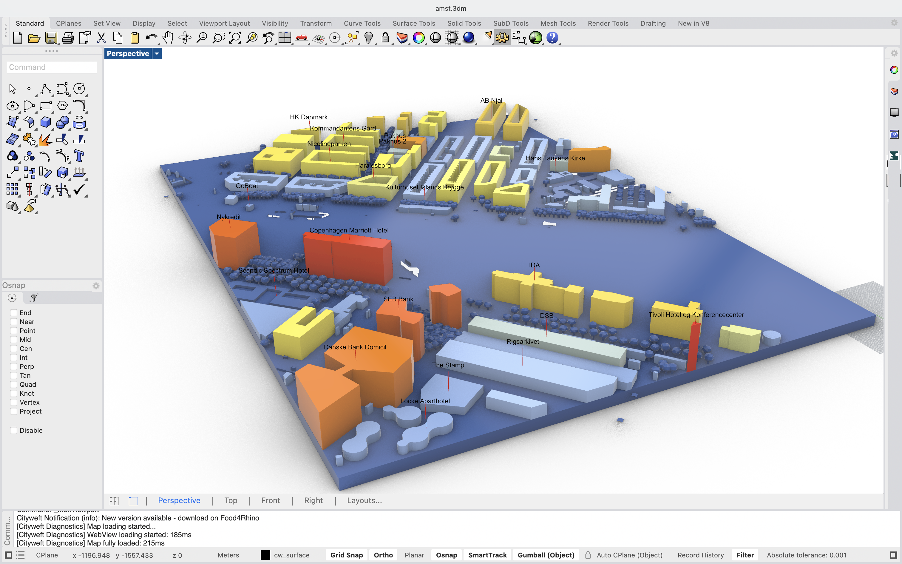Select the Box solid tool
This screenshot has height=564, width=902.
45,122
